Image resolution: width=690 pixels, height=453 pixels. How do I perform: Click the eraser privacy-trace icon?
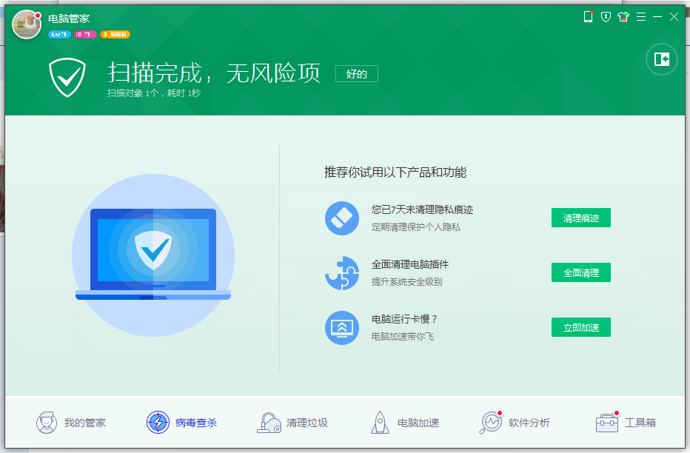pos(342,218)
